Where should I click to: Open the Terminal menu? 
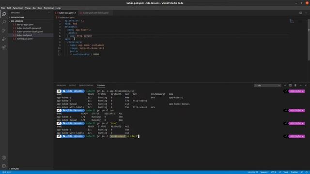tap(48, 8)
